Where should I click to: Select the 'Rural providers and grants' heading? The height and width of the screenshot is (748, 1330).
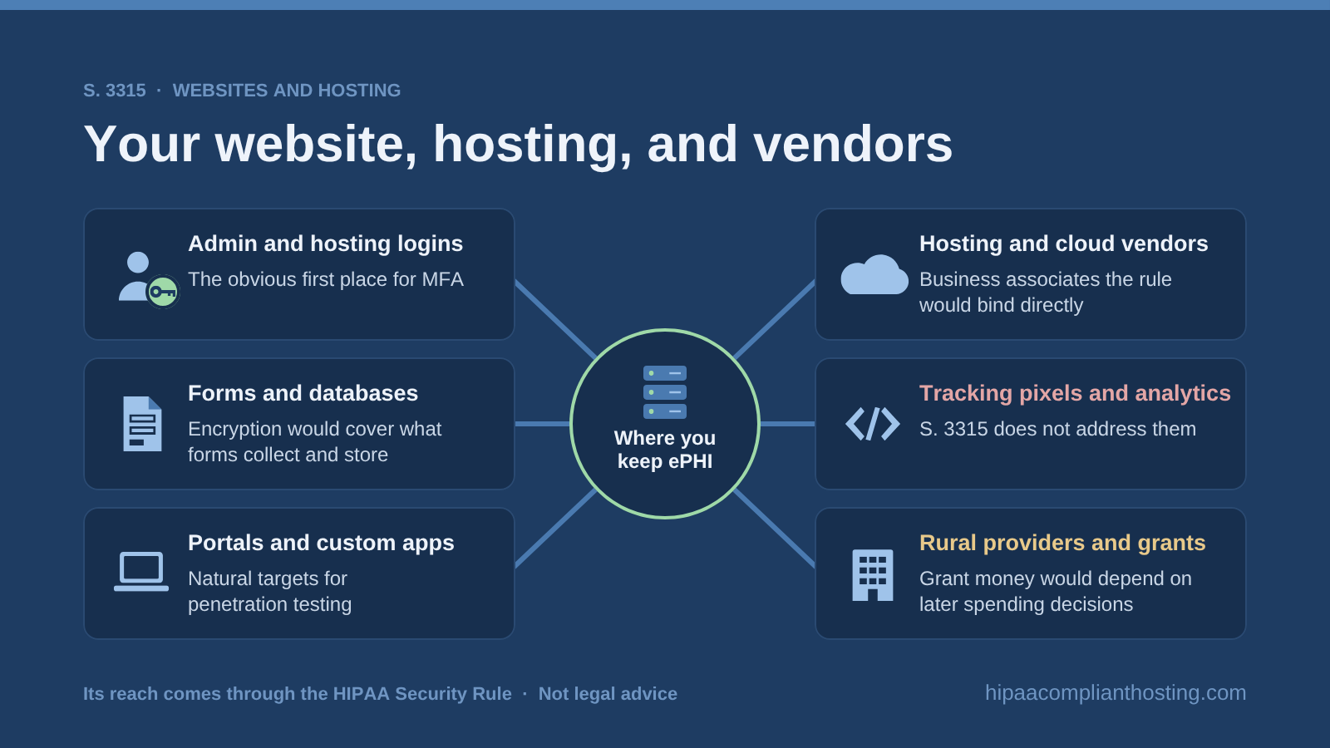pos(1062,543)
